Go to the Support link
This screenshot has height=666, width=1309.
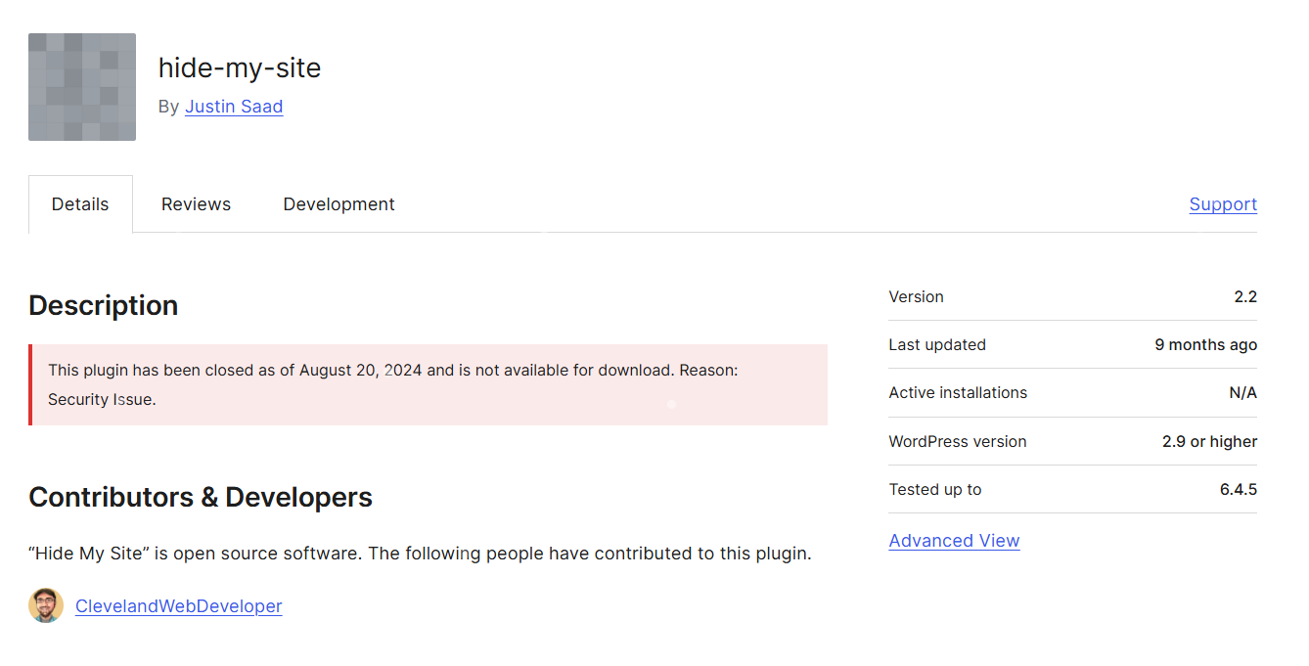tap(1223, 204)
